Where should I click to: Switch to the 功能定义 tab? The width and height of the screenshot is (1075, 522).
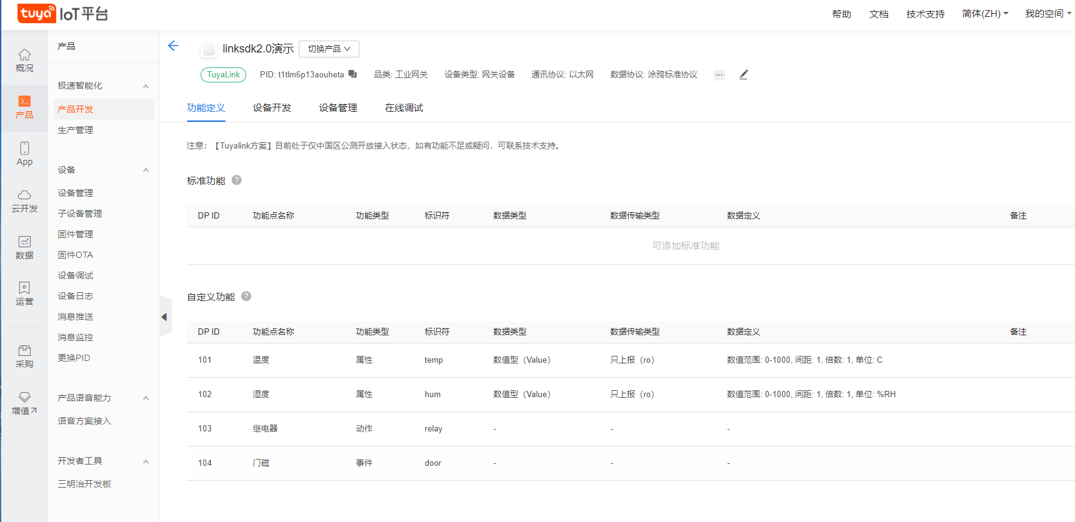pyautogui.click(x=206, y=108)
